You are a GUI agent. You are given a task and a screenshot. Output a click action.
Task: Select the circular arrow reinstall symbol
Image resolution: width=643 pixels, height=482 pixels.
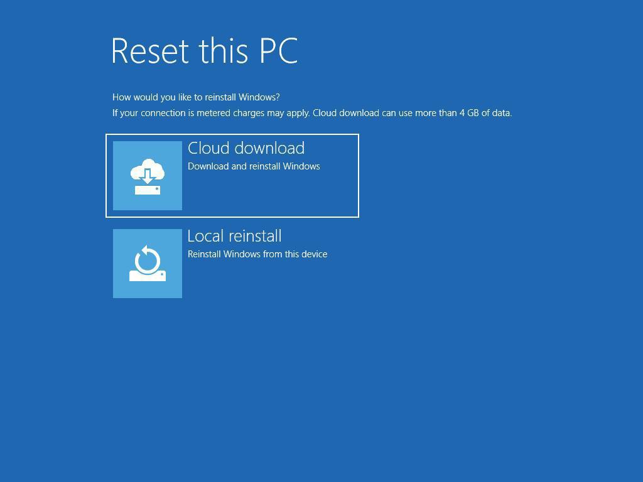click(147, 259)
